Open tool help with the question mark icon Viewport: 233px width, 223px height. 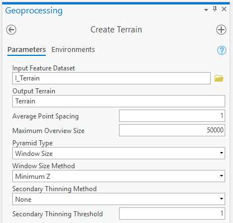222,50
